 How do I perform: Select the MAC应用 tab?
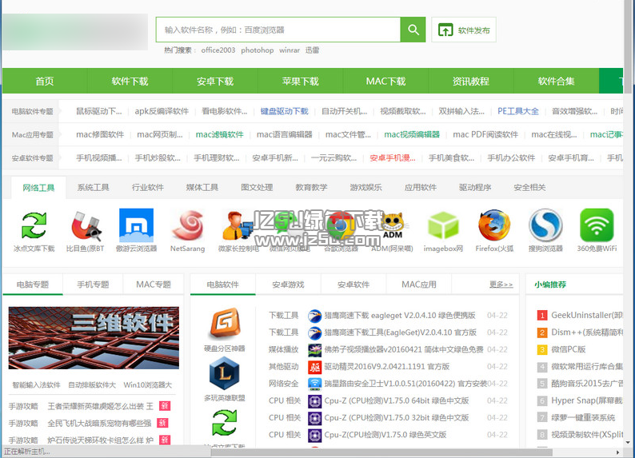click(419, 285)
